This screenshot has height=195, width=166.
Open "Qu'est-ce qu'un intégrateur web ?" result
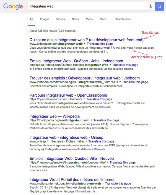tap(86, 40)
